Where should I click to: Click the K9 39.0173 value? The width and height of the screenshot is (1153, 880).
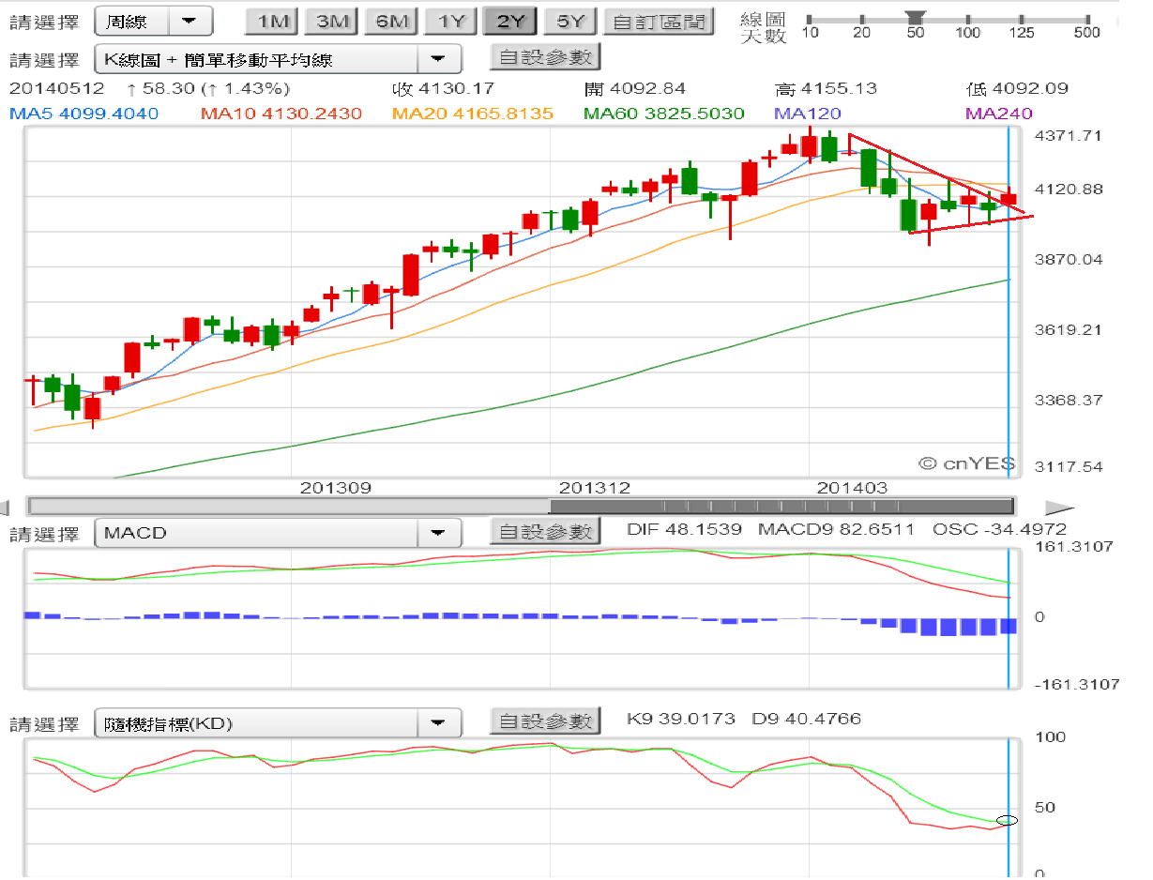point(681,720)
